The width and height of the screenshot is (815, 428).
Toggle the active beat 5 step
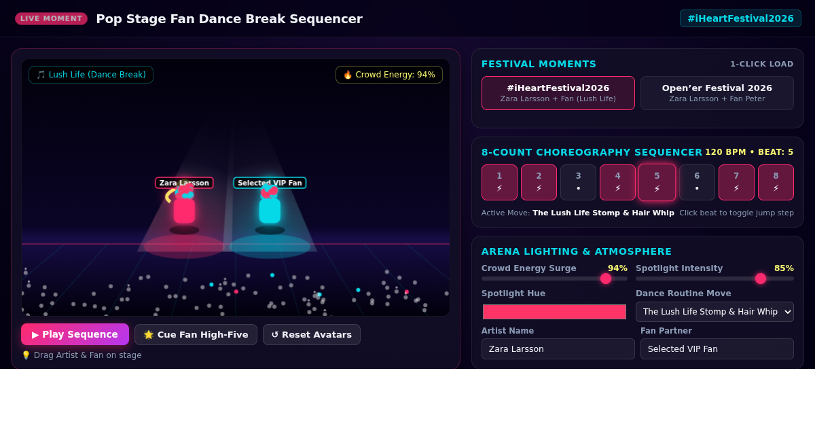tap(657, 182)
